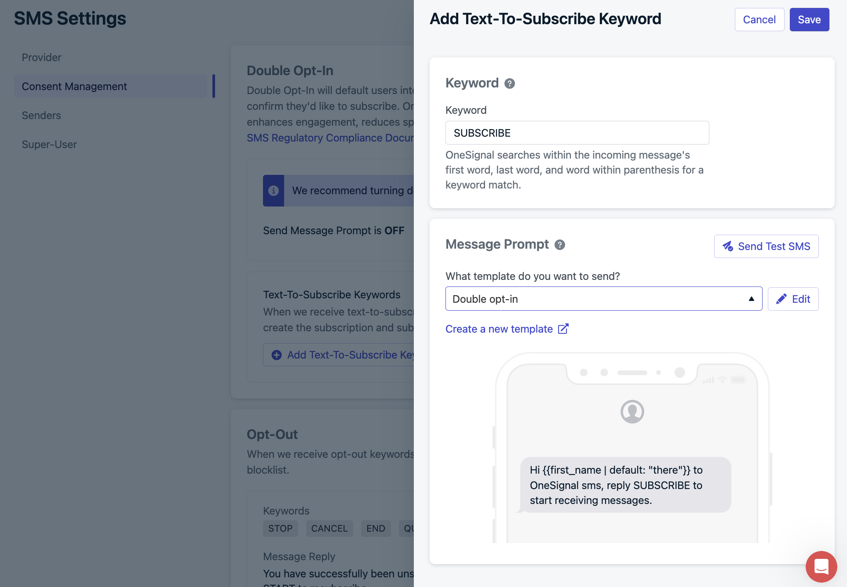Go to the Senders section
Screen dimensions: 847x587
(41, 116)
